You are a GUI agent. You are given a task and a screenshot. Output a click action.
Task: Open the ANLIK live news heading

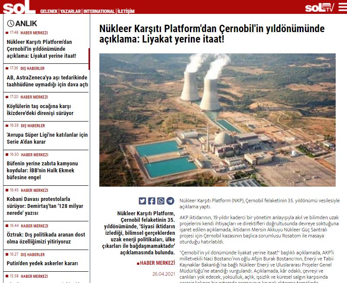26,23
